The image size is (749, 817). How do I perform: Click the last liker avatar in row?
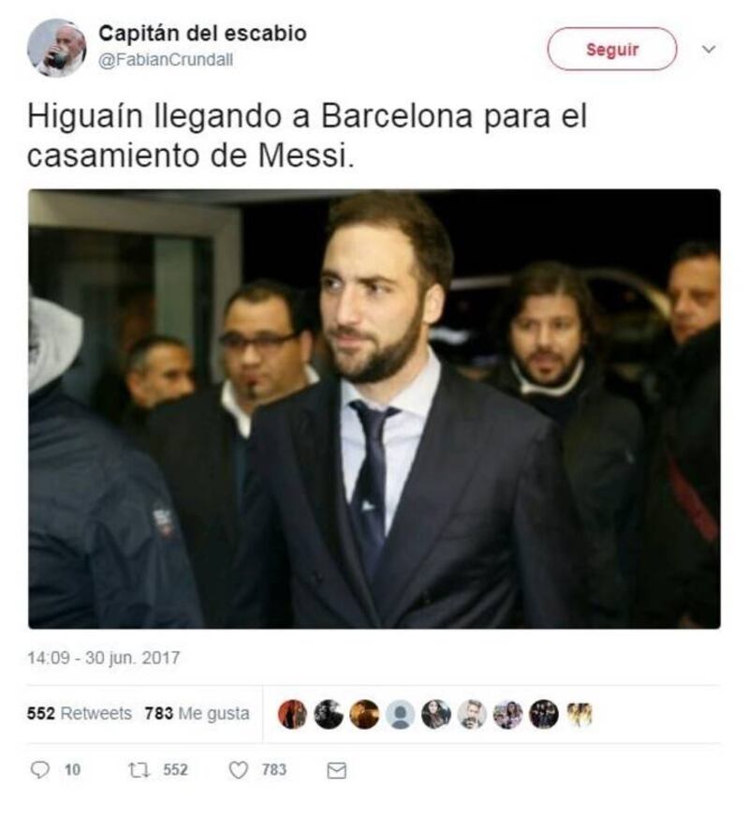coord(580,714)
